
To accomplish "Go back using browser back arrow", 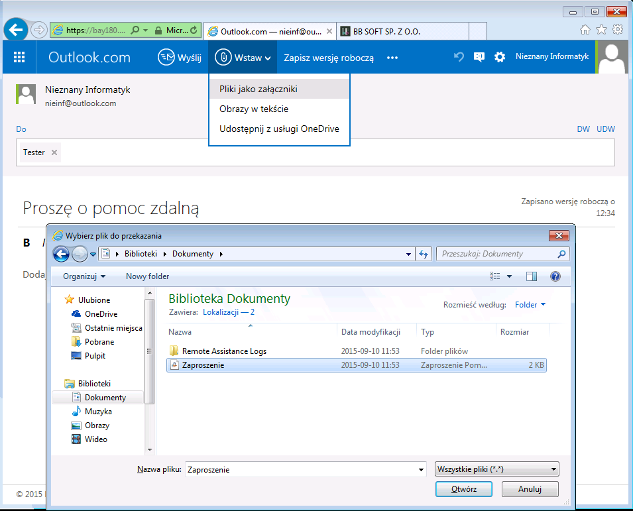I will 15,30.
